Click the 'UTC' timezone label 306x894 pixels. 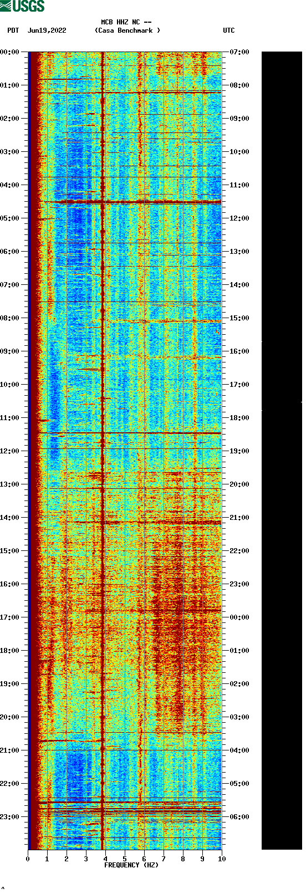229,30
